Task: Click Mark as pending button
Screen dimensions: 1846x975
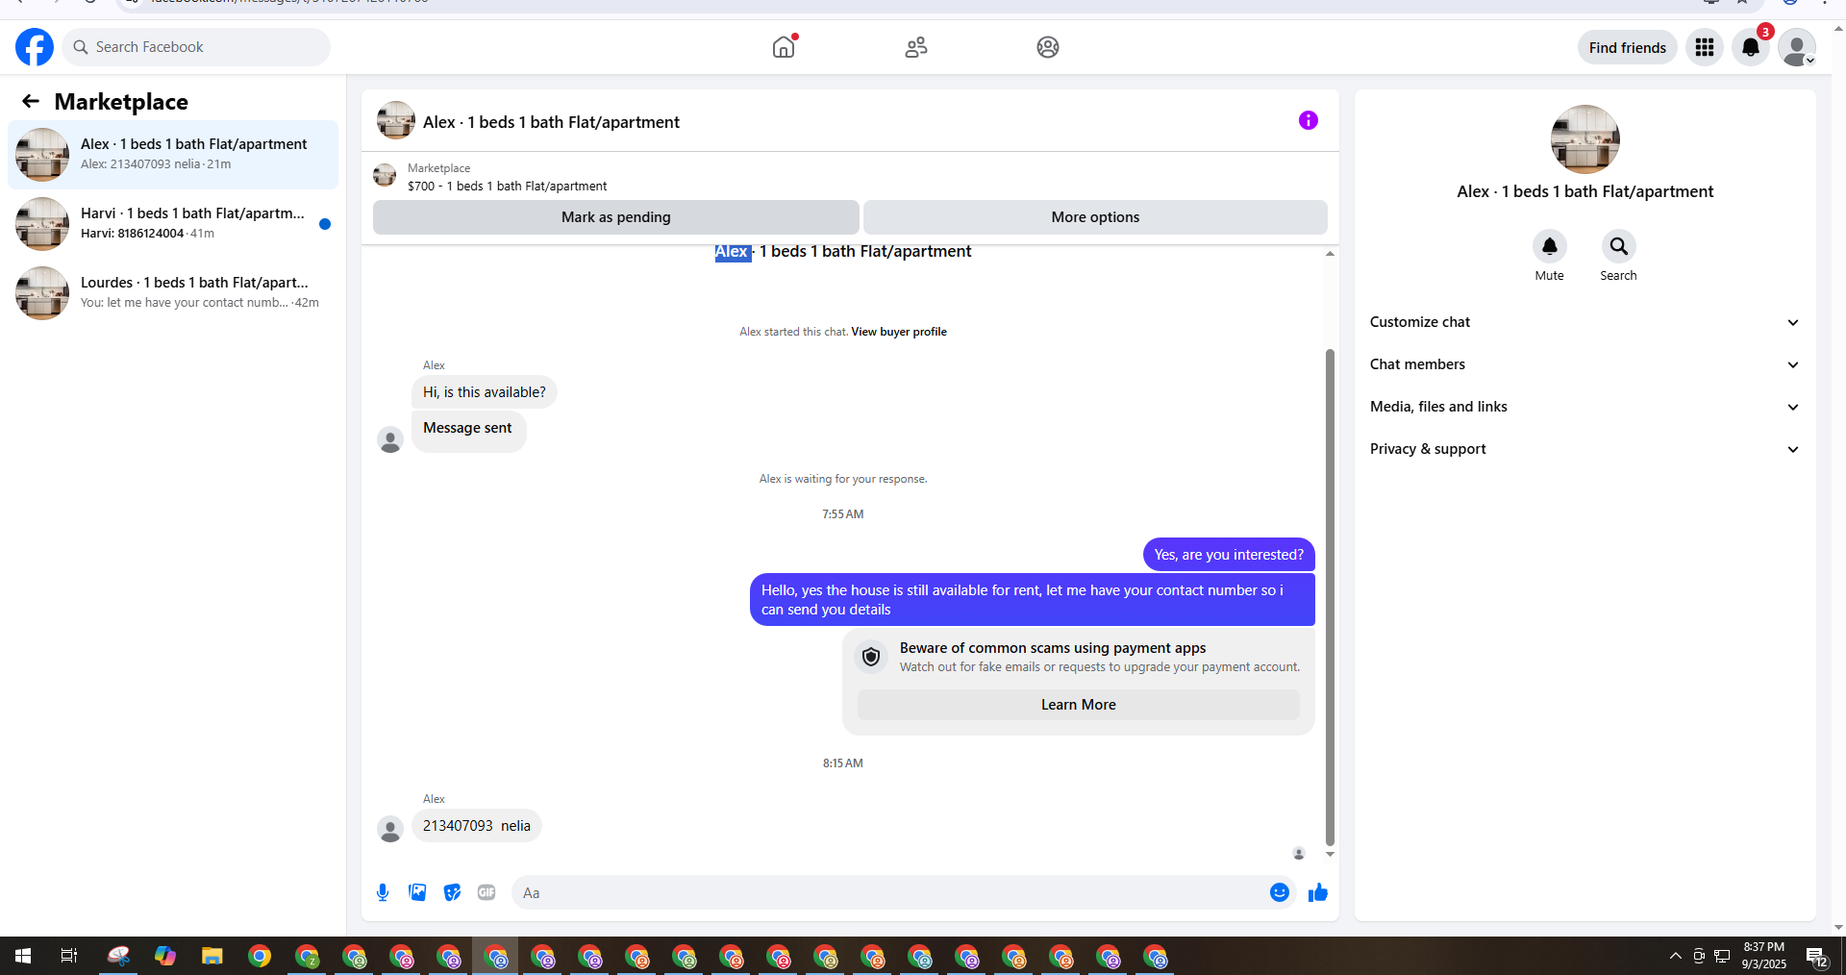Action: (616, 217)
